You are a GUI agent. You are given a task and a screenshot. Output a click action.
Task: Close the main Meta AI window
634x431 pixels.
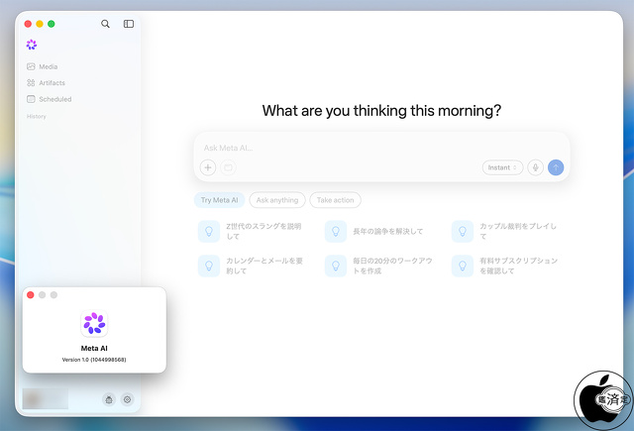(28, 24)
